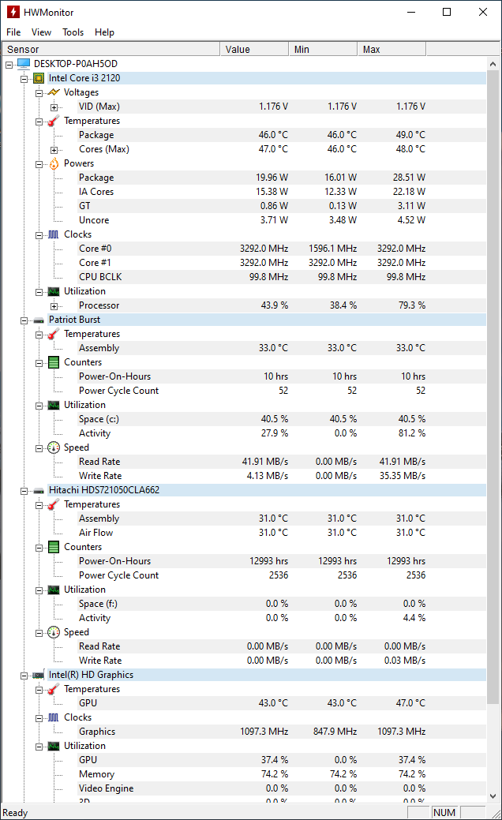Click the Intel Core i3 2120 CPU icon

[x=39, y=78]
